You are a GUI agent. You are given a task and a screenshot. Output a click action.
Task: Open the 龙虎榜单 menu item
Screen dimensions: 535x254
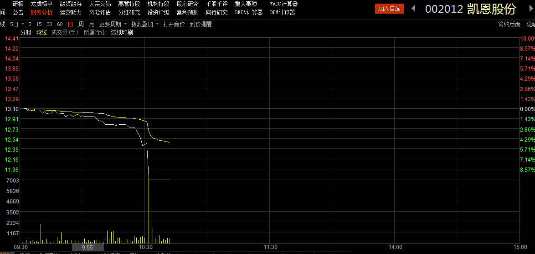click(x=41, y=4)
